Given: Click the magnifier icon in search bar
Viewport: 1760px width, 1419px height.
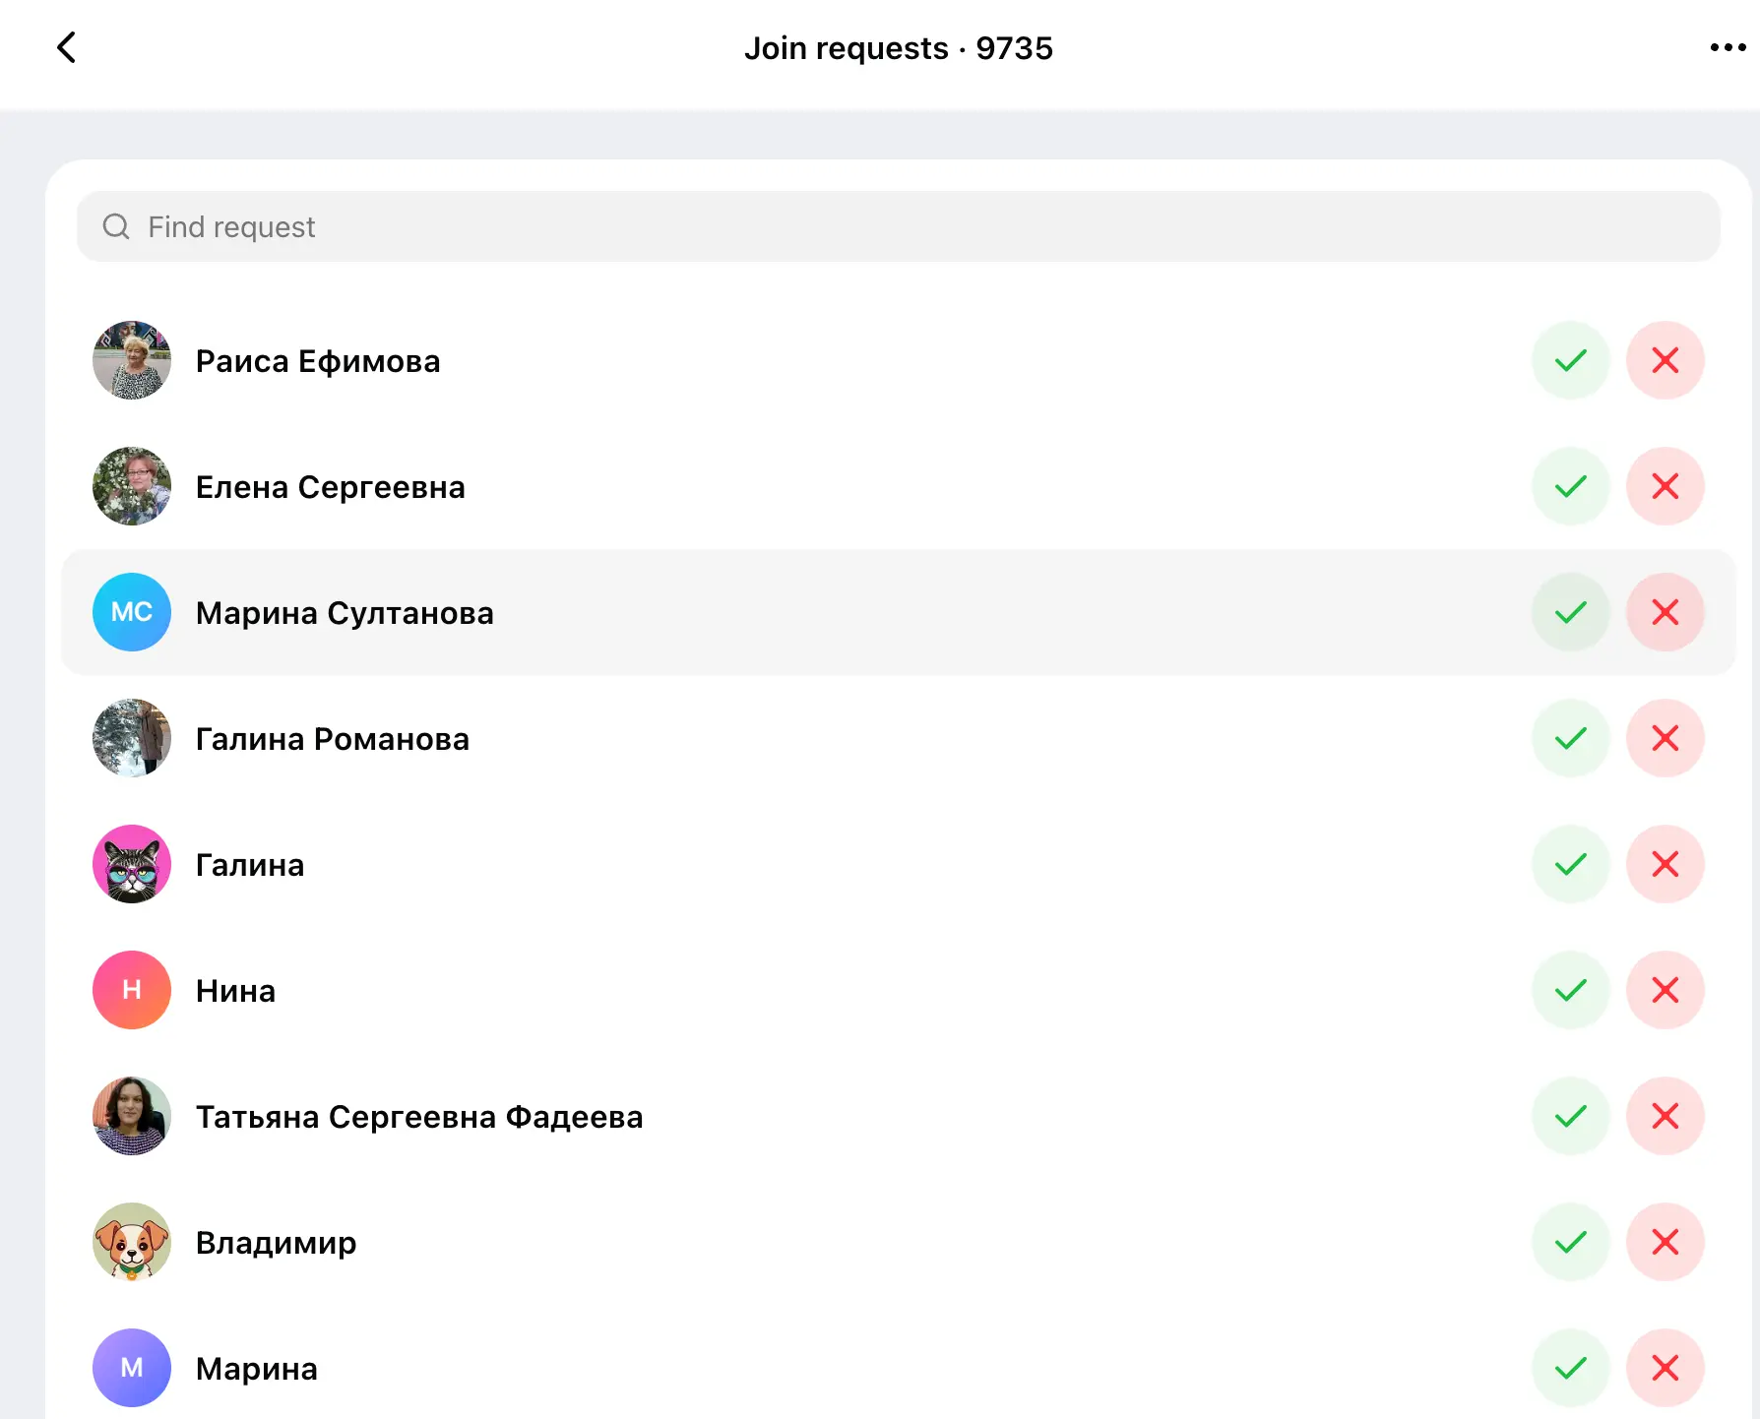Looking at the screenshot, I should click(116, 226).
